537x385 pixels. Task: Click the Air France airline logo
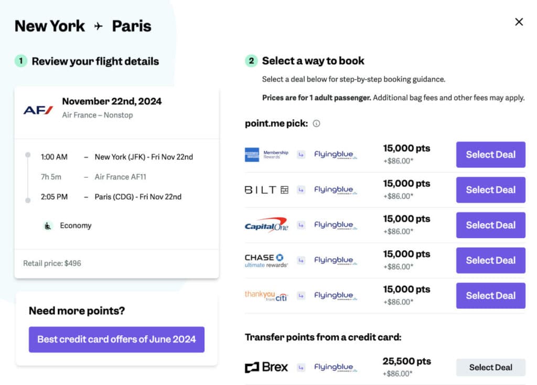[x=38, y=110]
